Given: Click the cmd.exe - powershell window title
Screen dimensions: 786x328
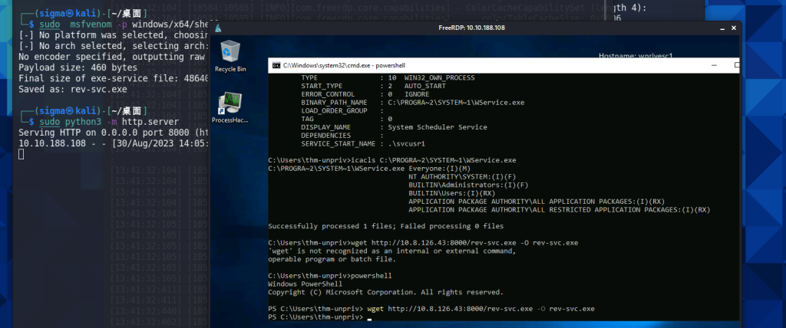Looking at the screenshot, I should [344, 65].
